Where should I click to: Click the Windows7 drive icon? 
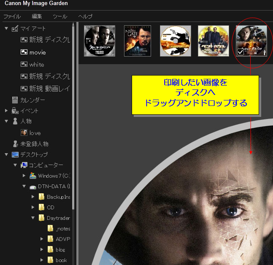tap(33, 176)
